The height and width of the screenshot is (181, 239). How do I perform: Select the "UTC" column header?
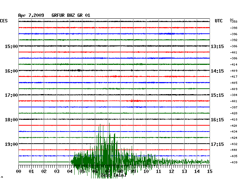218,21
